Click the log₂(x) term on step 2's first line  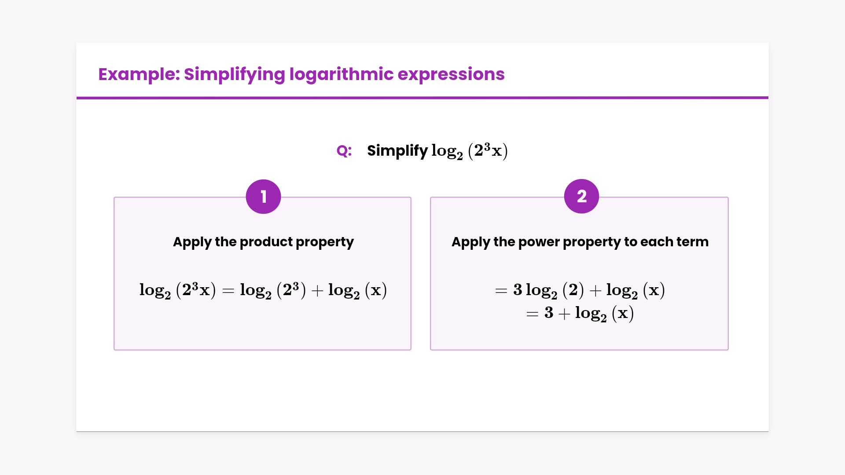tap(635, 290)
